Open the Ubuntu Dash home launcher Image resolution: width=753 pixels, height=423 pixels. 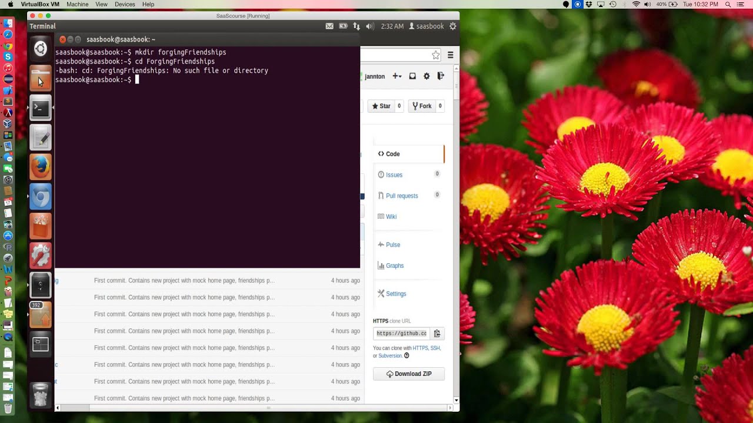coord(41,49)
